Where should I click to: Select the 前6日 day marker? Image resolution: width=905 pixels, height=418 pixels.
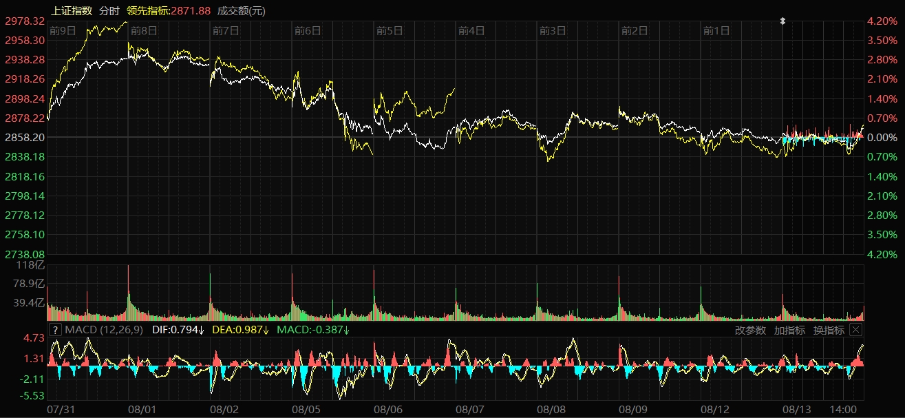point(308,30)
